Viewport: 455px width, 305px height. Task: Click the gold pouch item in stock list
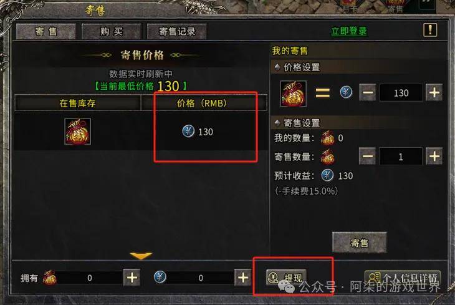(x=77, y=132)
